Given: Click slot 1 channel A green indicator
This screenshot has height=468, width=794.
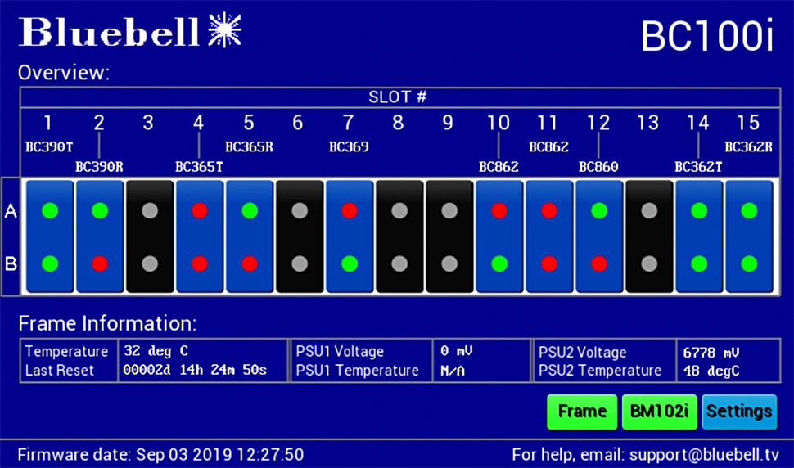Looking at the screenshot, I should click(x=50, y=210).
